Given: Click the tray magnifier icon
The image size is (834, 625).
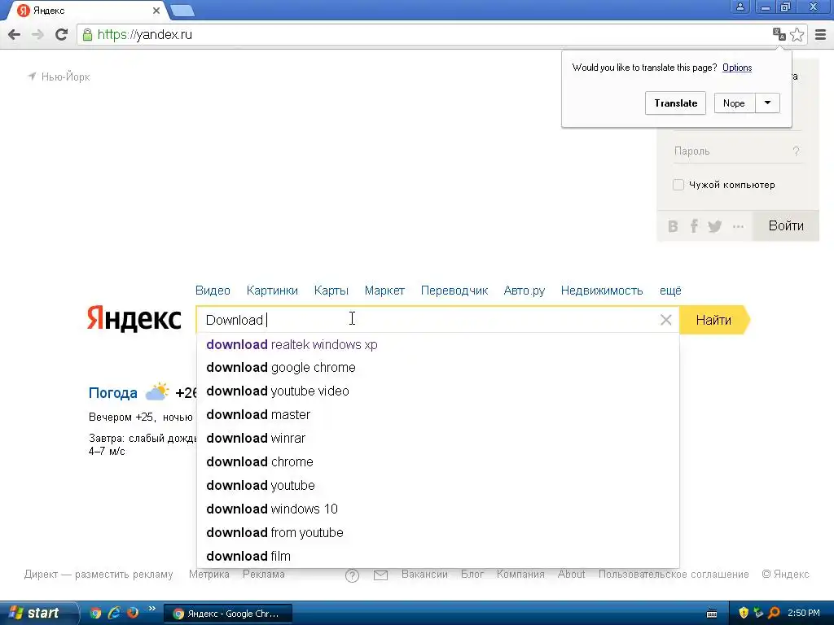Looking at the screenshot, I should pos(775,614).
